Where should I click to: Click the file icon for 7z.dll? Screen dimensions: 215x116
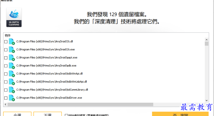12,42
